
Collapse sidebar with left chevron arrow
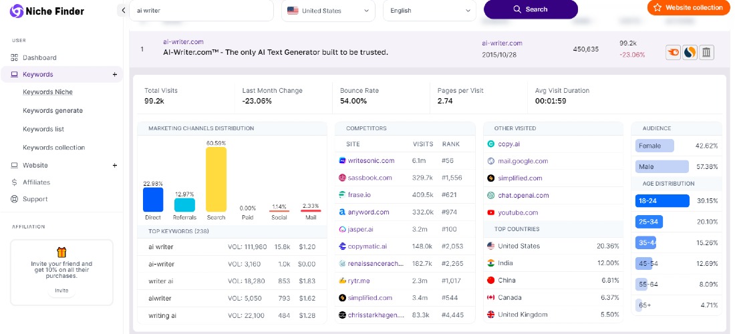pyautogui.click(x=123, y=10)
